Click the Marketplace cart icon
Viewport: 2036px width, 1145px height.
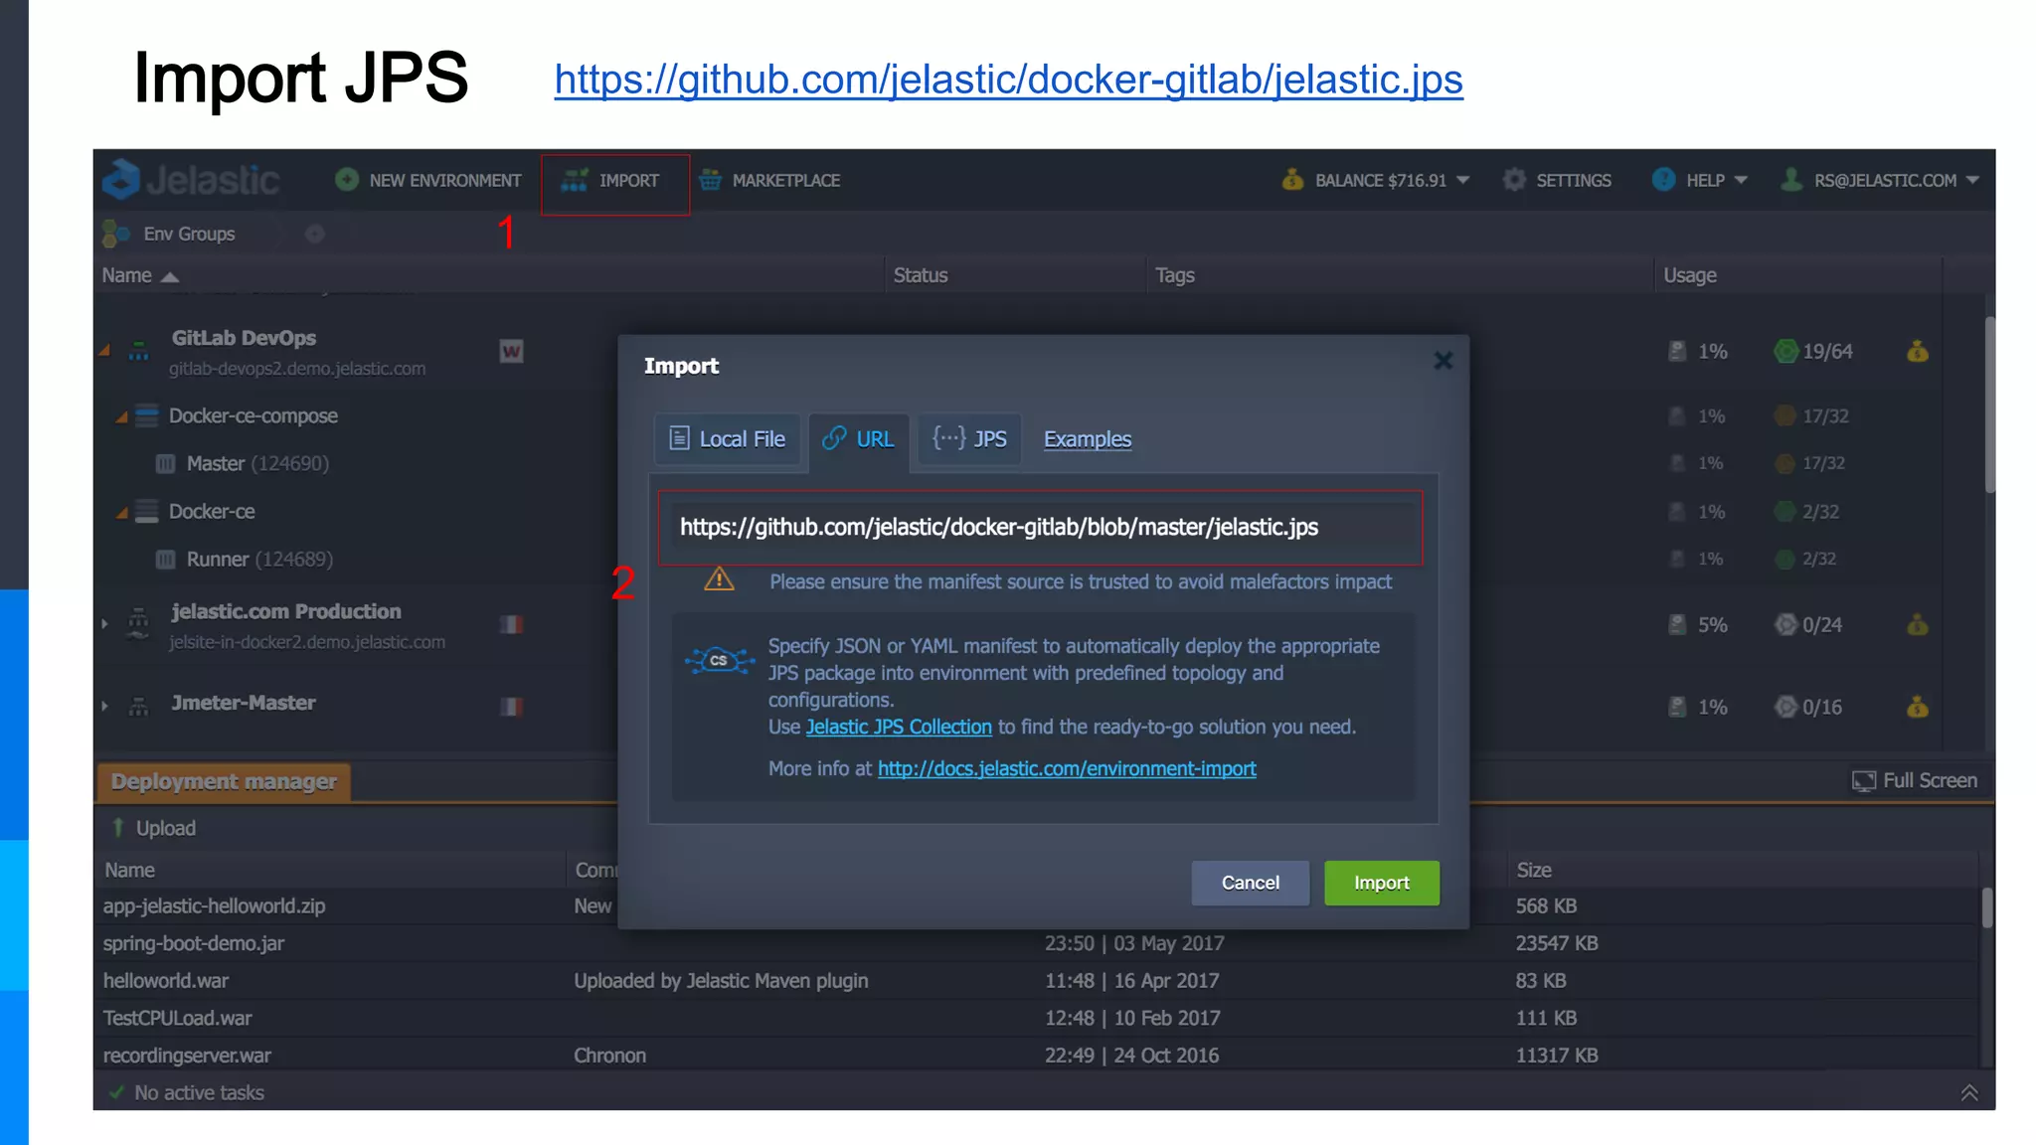coord(710,180)
